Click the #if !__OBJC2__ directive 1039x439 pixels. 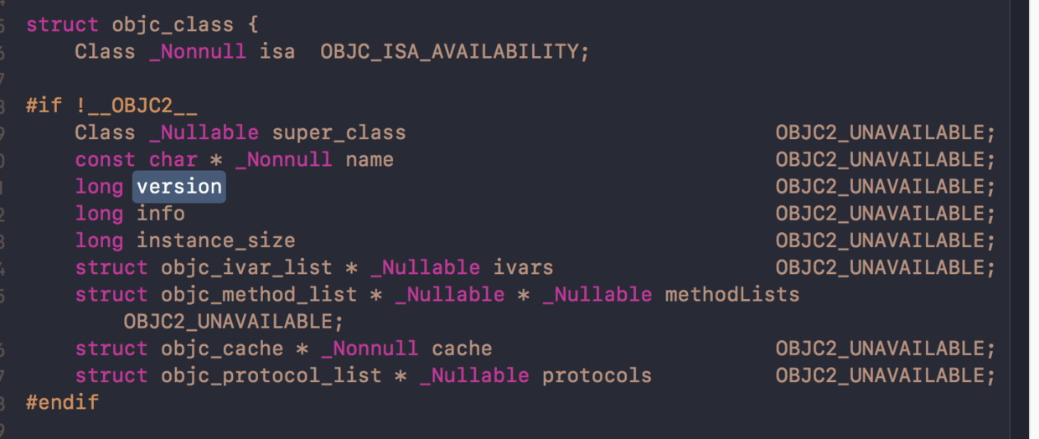pyautogui.click(x=111, y=106)
